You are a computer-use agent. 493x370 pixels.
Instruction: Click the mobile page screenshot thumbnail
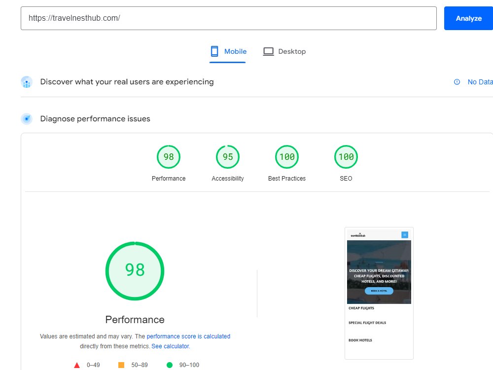click(379, 293)
